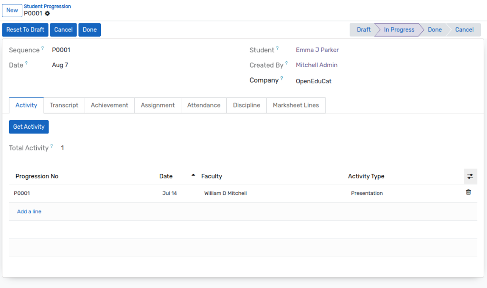This screenshot has width=487, height=288.
Task: Sort by the Date column arrow
Action: pos(193,175)
